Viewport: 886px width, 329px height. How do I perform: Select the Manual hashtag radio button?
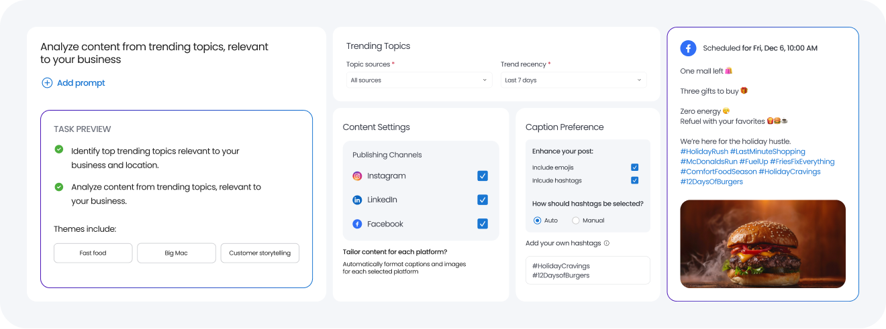point(576,220)
